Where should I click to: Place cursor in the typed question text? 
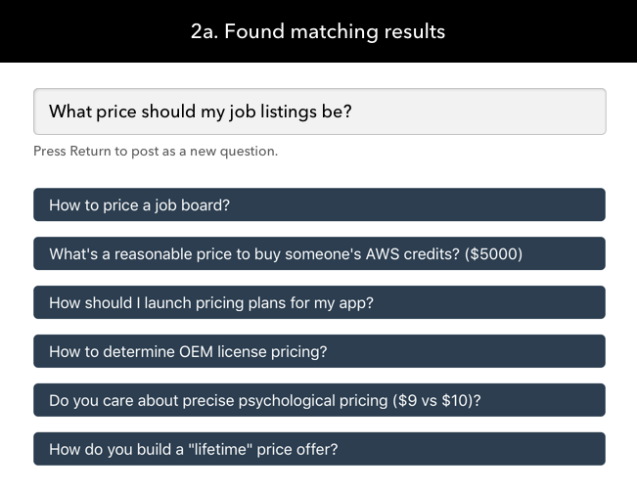coord(201,112)
